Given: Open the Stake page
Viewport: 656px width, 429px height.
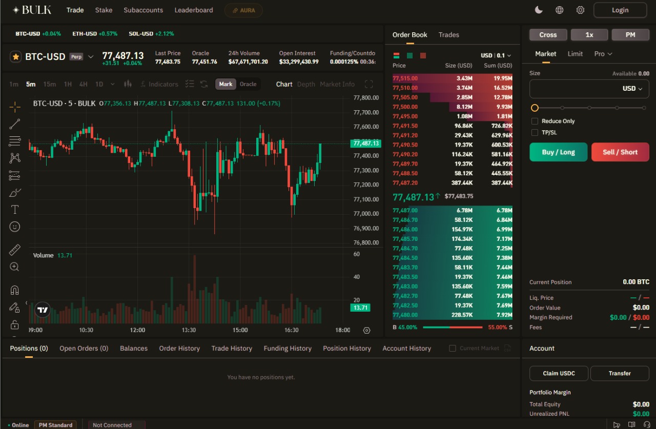Looking at the screenshot, I should click(x=104, y=10).
